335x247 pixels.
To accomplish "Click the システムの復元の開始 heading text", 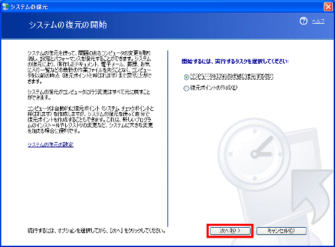I will tap(68, 25).
